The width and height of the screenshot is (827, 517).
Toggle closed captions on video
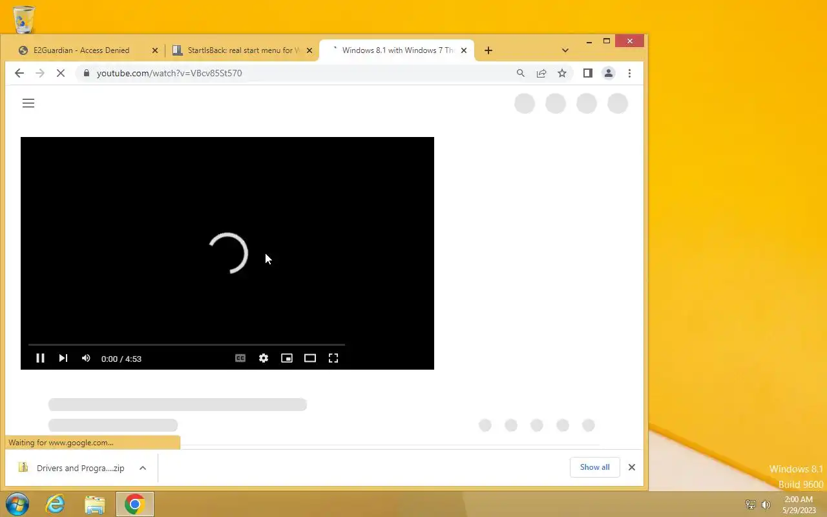pos(240,358)
